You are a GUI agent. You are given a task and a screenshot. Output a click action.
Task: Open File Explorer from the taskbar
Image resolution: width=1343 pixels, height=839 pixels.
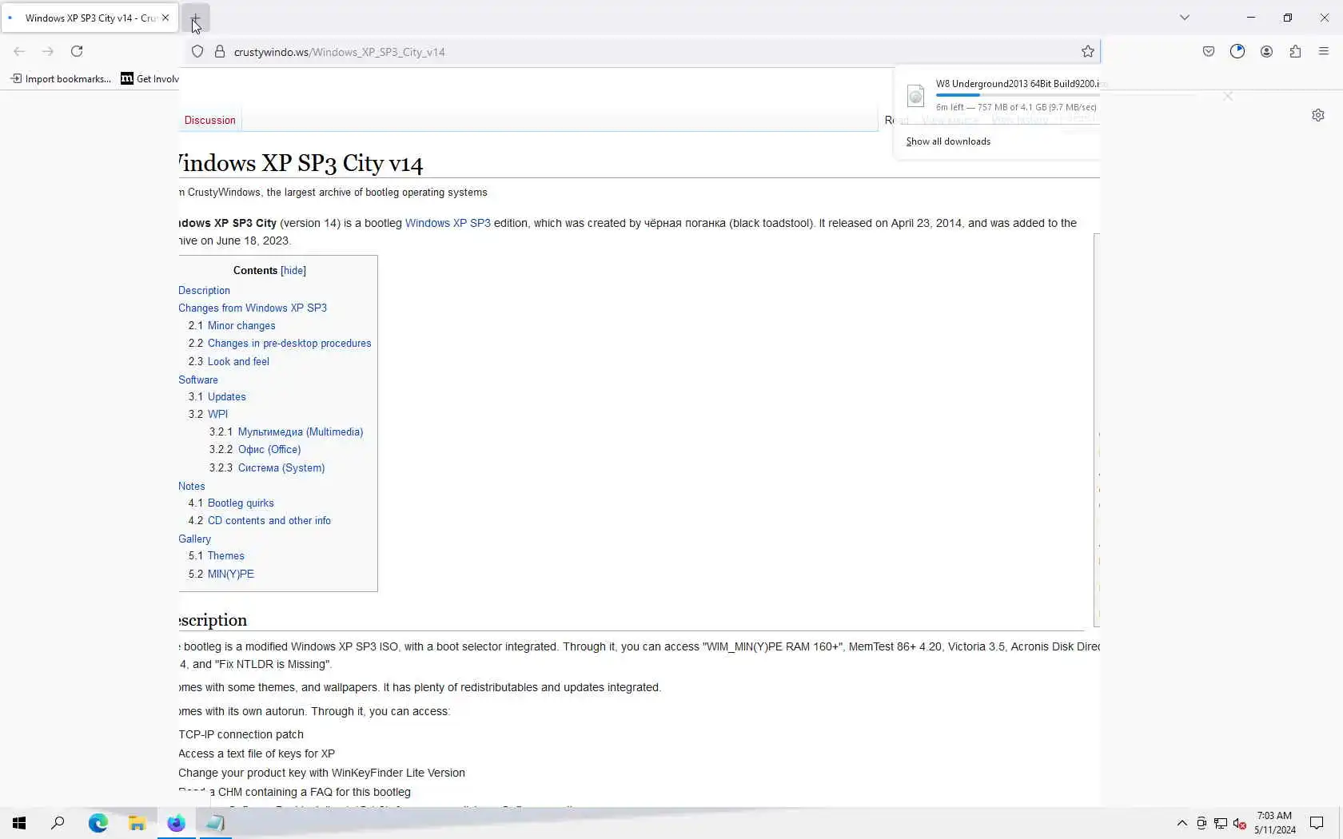pyautogui.click(x=137, y=823)
